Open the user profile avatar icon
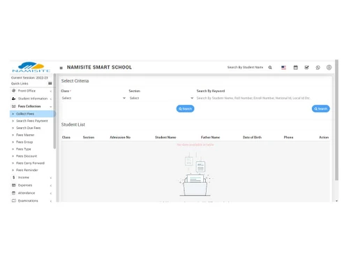 329,68
